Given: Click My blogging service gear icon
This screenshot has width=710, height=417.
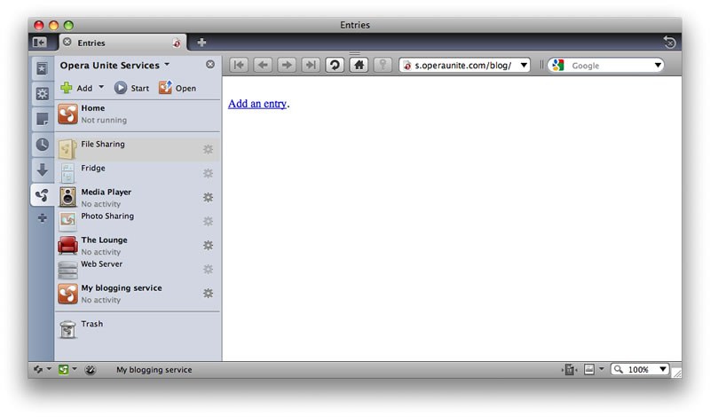Looking at the screenshot, I should 208,293.
